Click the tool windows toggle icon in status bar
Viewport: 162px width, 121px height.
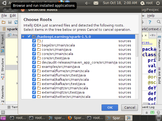3,112
